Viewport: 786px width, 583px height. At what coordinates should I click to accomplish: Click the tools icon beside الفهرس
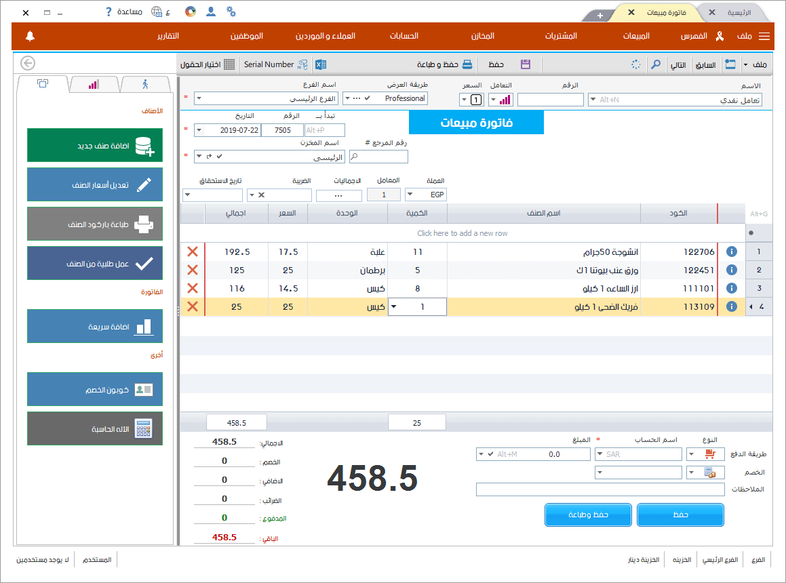coord(720,36)
